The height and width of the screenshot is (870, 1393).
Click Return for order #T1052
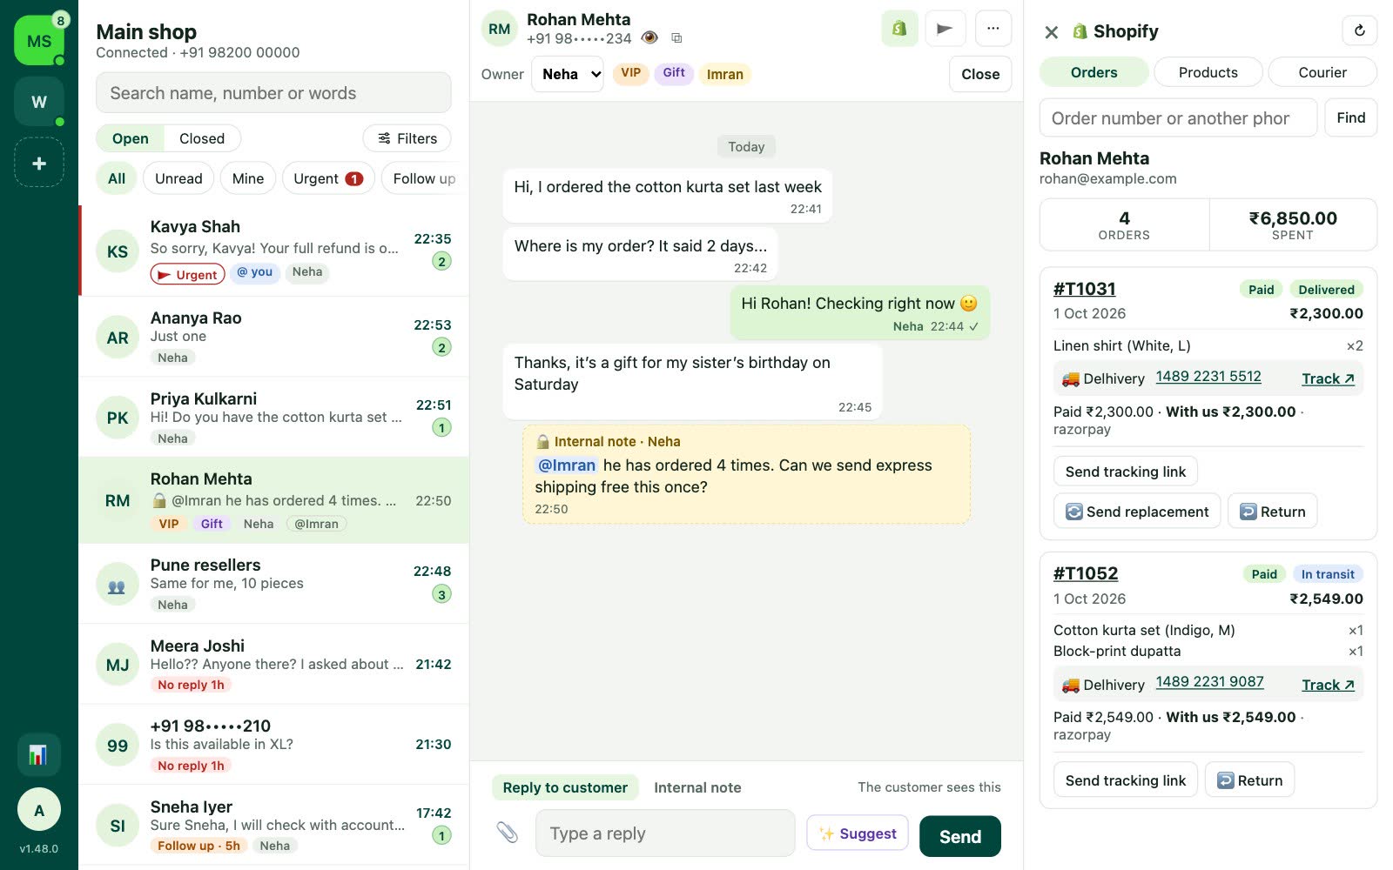1249,780
